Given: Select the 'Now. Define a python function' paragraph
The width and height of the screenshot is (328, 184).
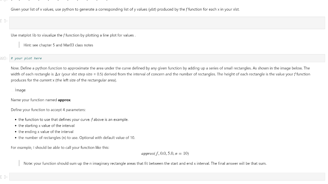Looking at the screenshot, I should (160, 74).
